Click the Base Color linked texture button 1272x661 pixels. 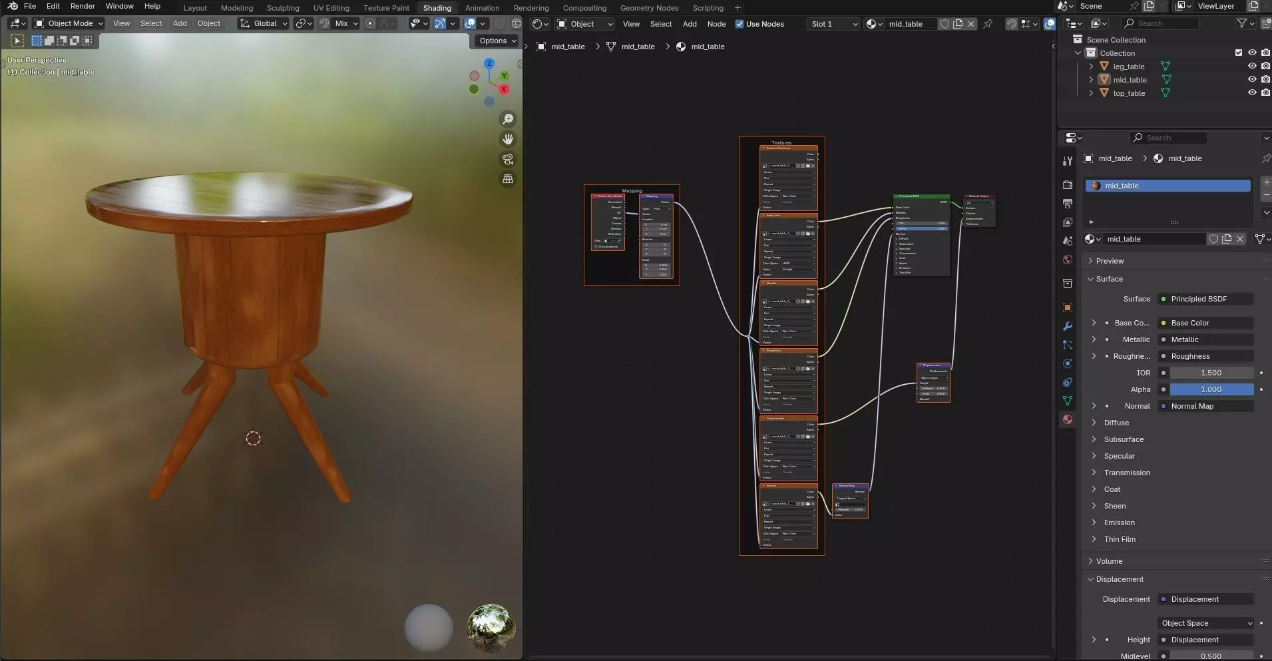(1206, 323)
